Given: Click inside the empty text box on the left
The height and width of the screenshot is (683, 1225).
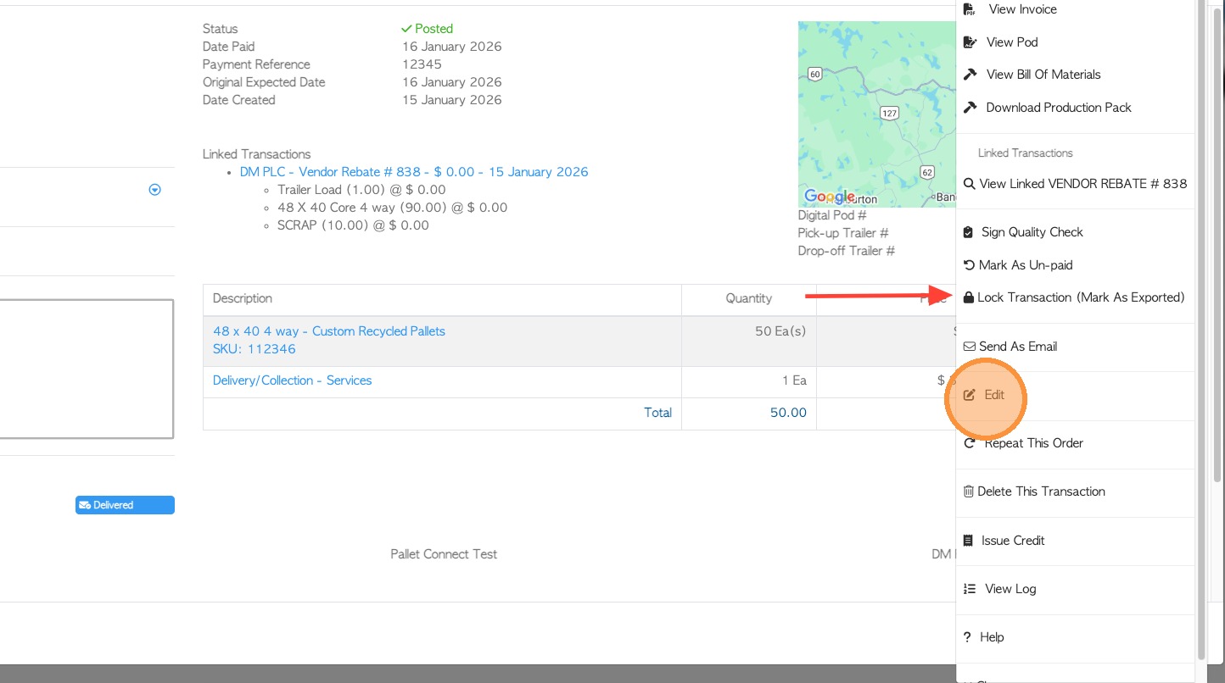Looking at the screenshot, I should pos(85,369).
